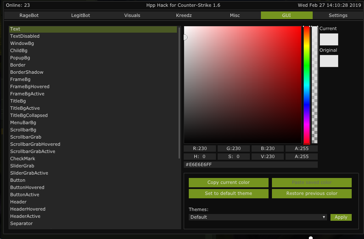The height and width of the screenshot is (239, 364).
Task: Click the alpha transparency slider bar
Action: click(314, 85)
